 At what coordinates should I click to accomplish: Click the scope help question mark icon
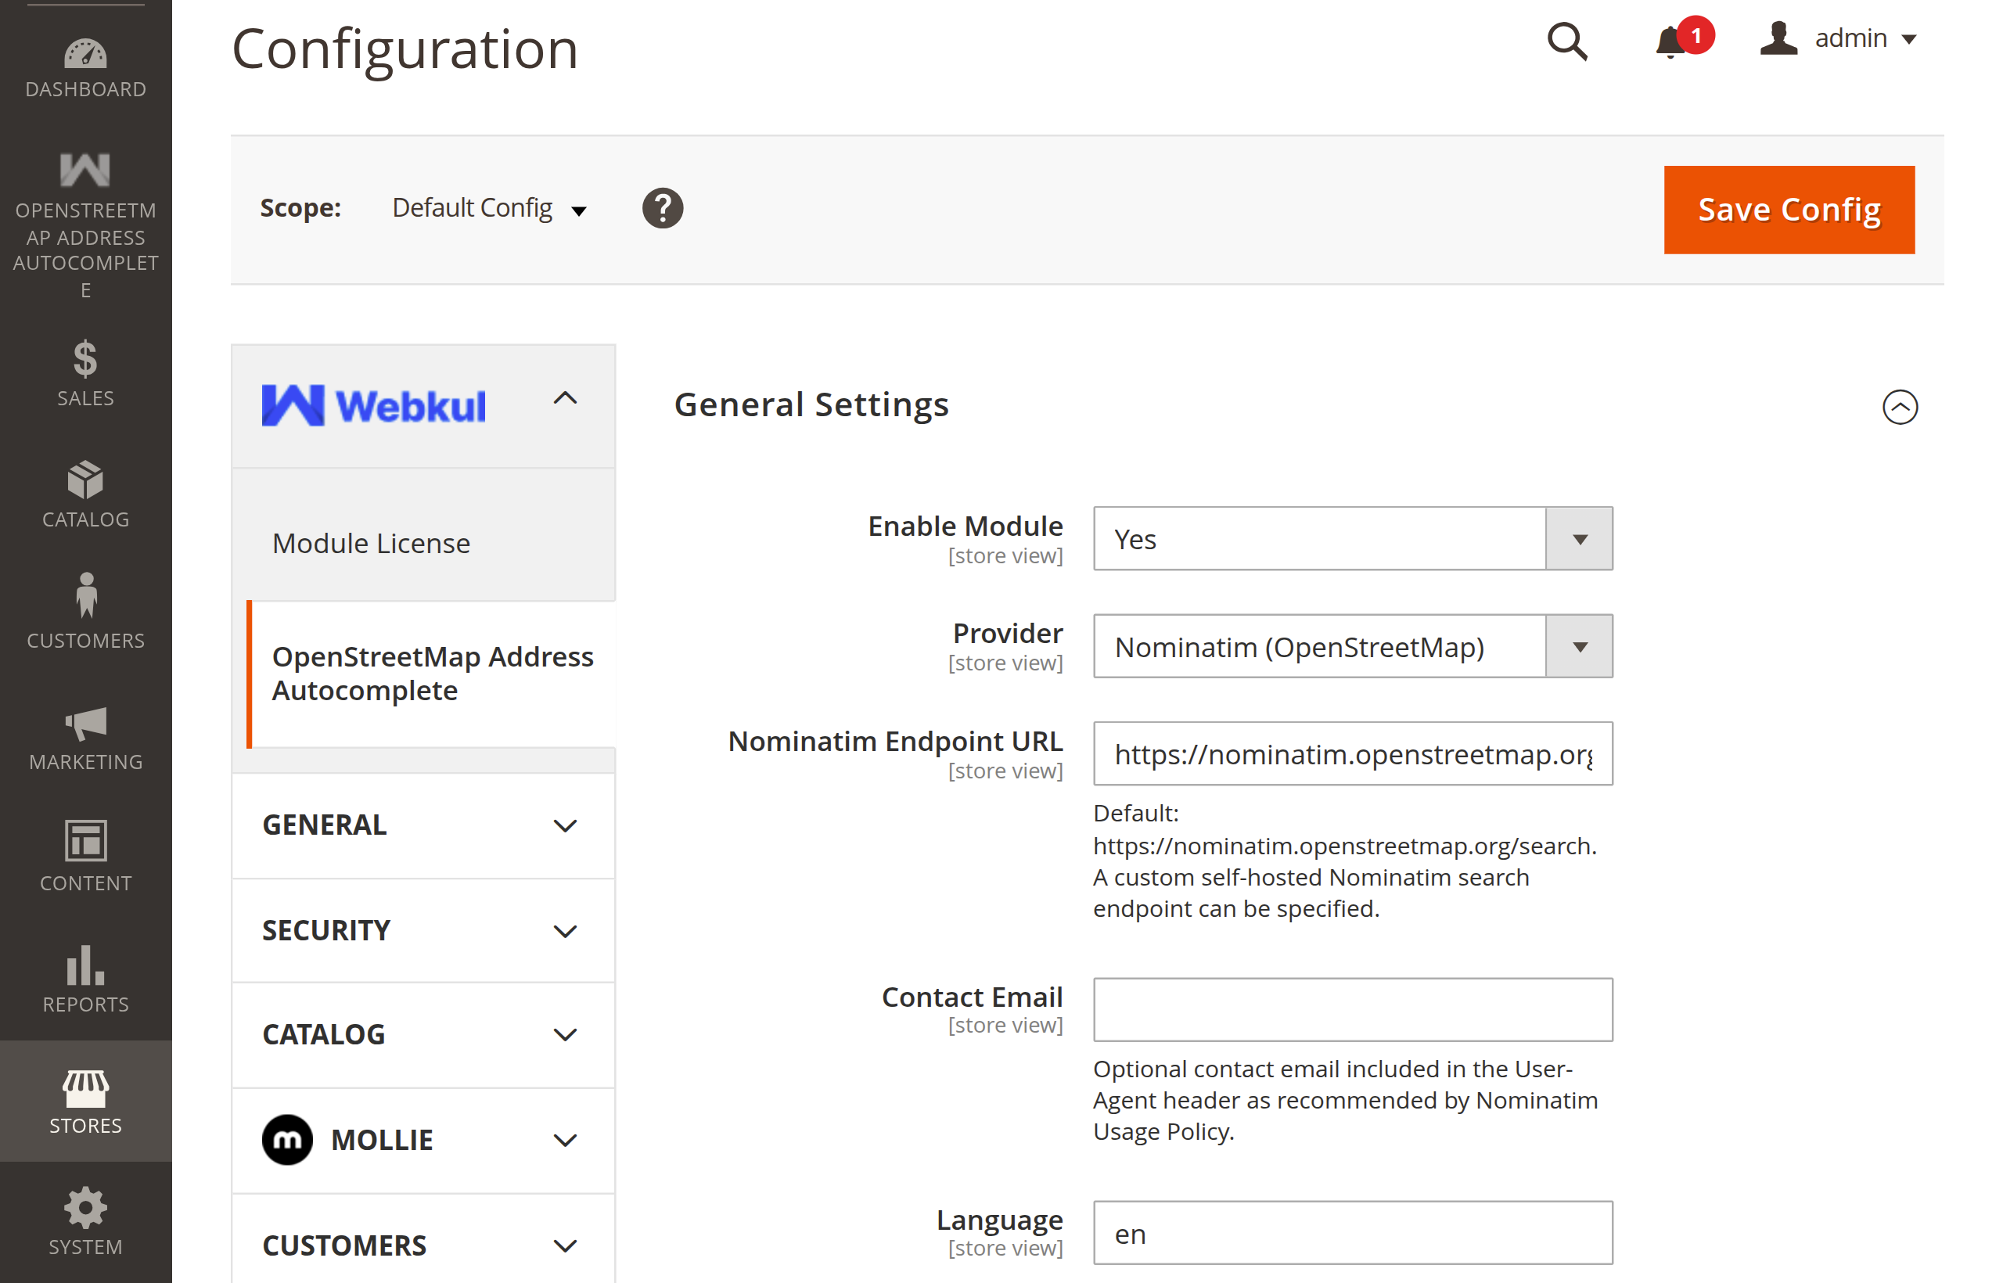[663, 208]
